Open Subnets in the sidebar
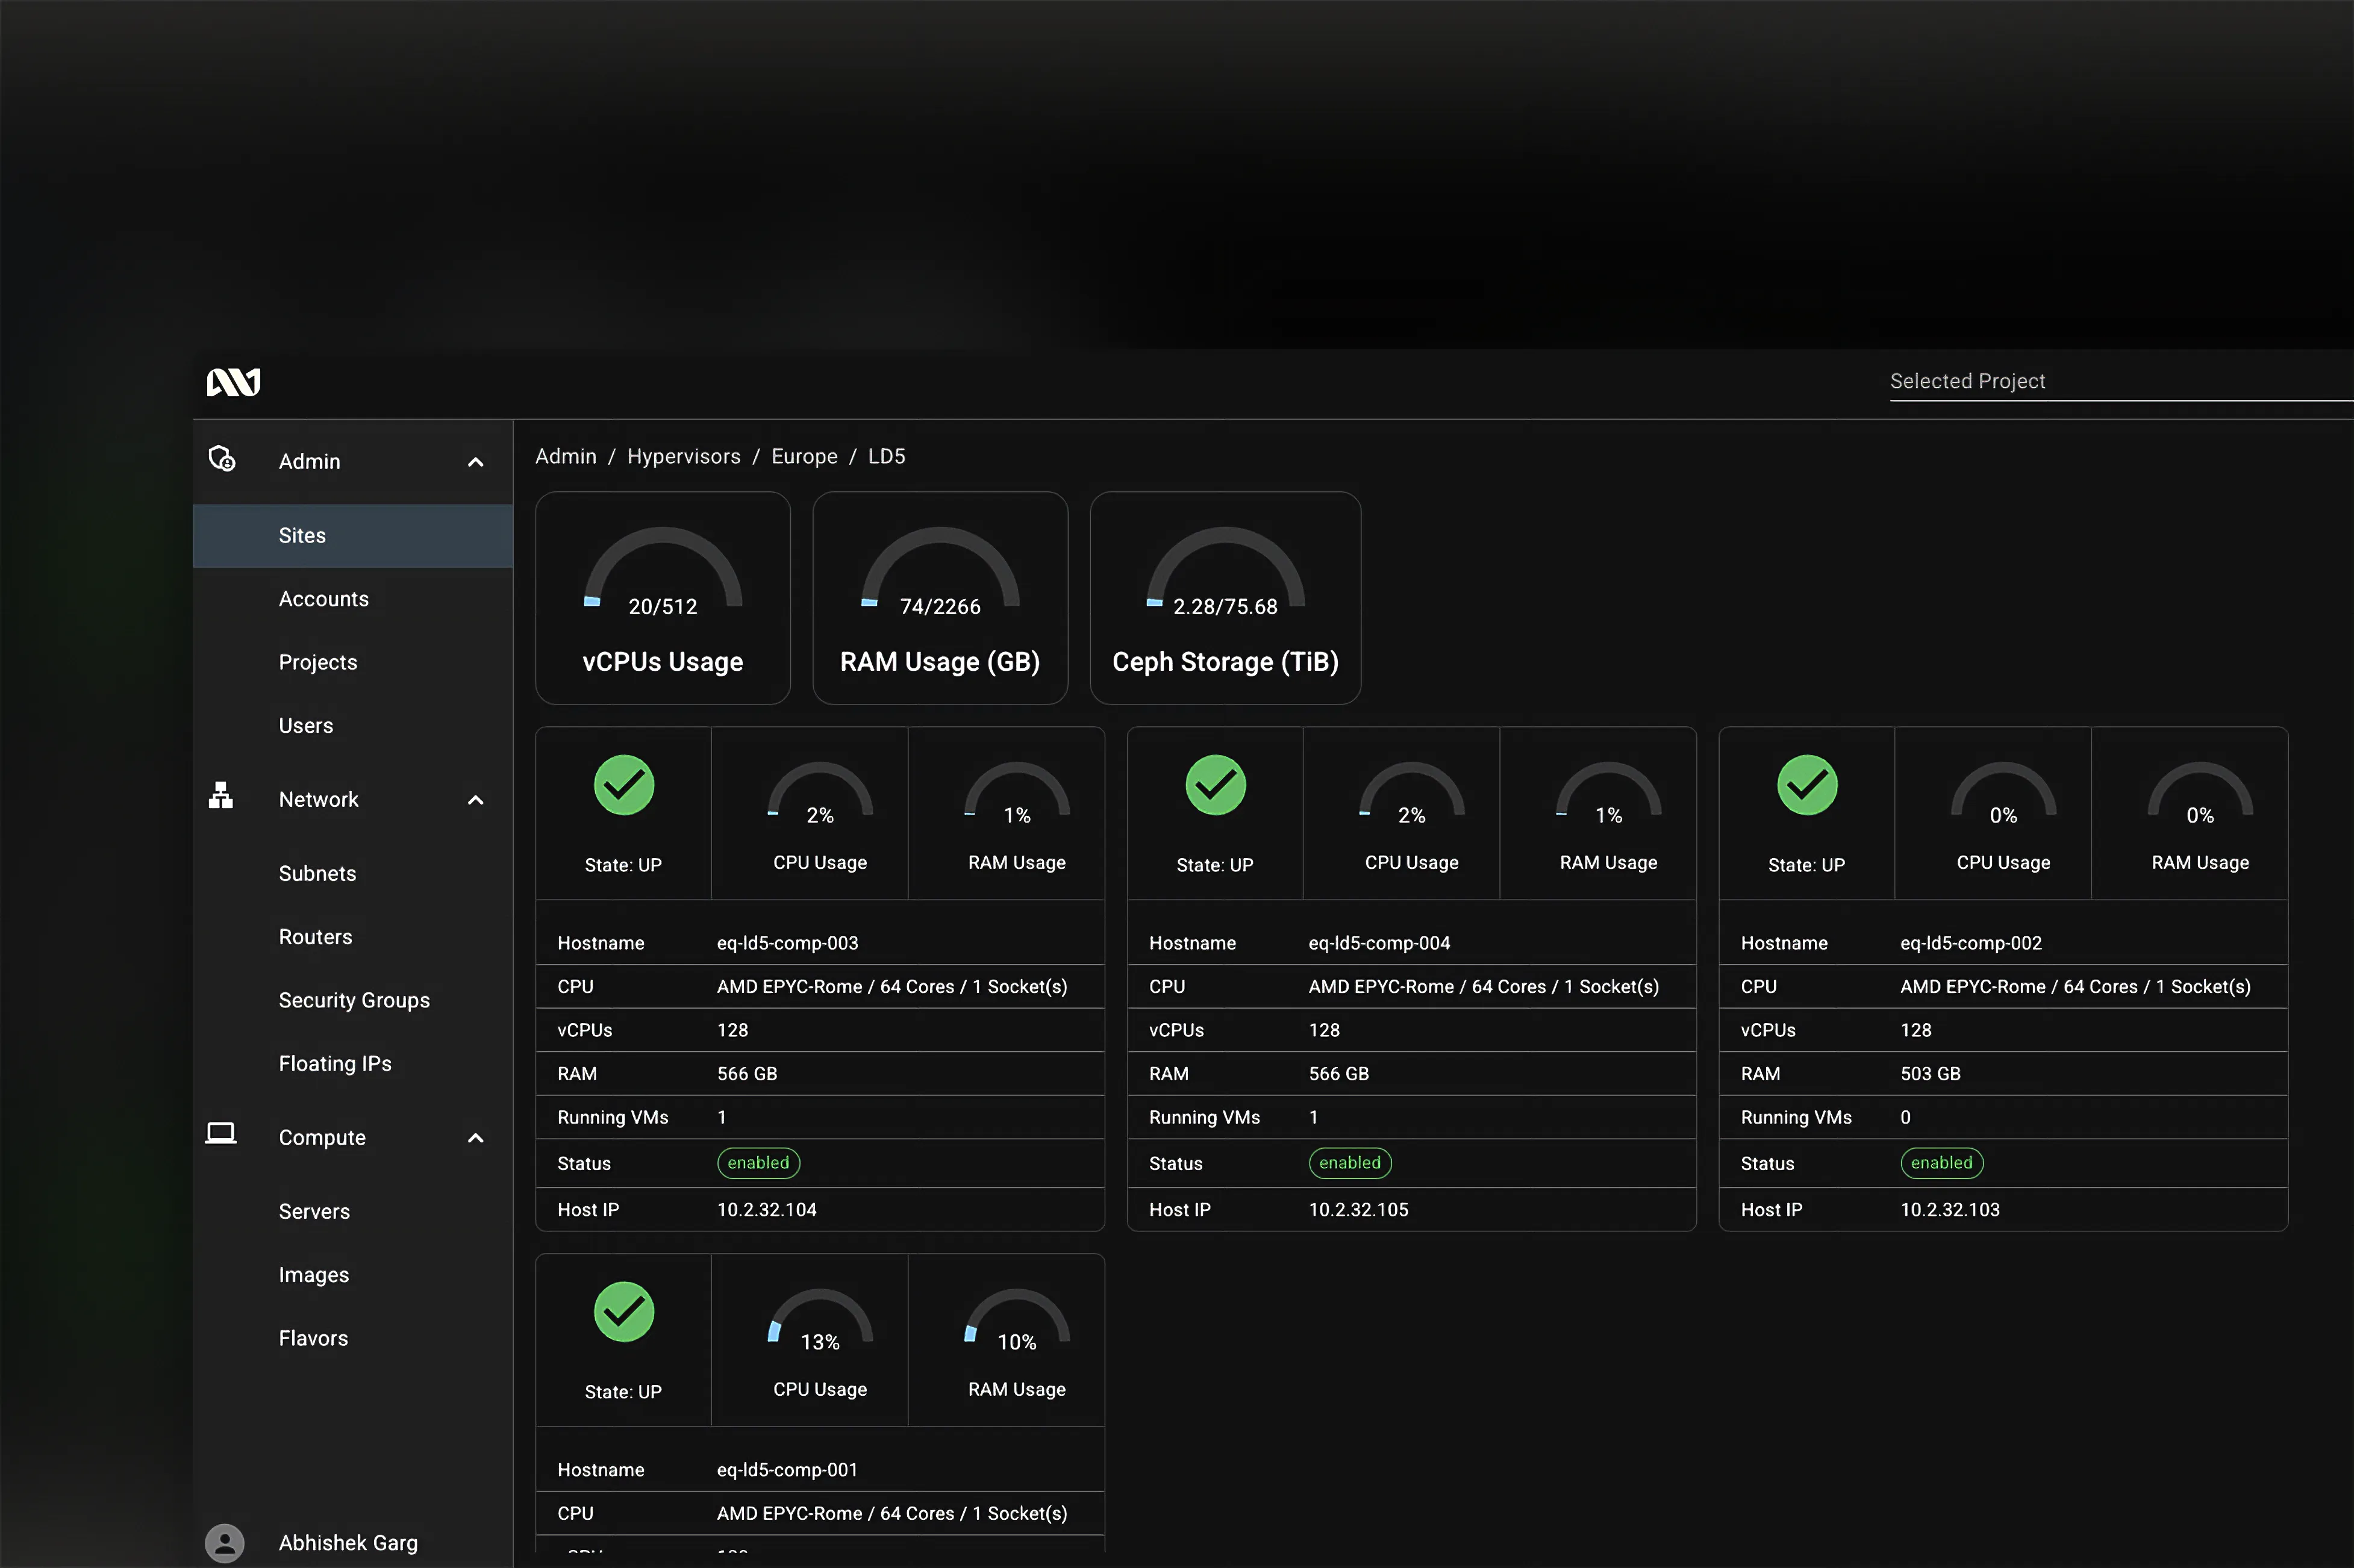The height and width of the screenshot is (1568, 2354). pyautogui.click(x=353, y=874)
